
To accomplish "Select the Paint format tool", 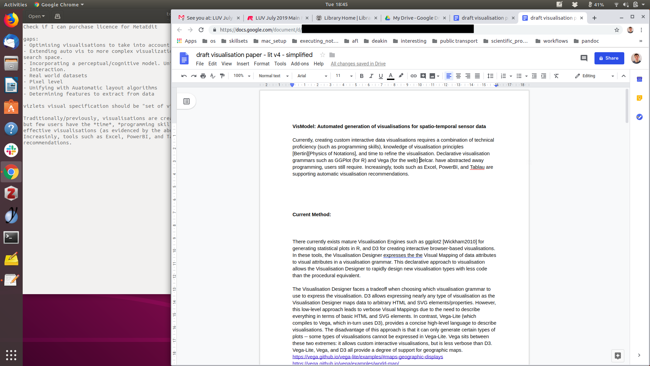I will tap(222, 76).
